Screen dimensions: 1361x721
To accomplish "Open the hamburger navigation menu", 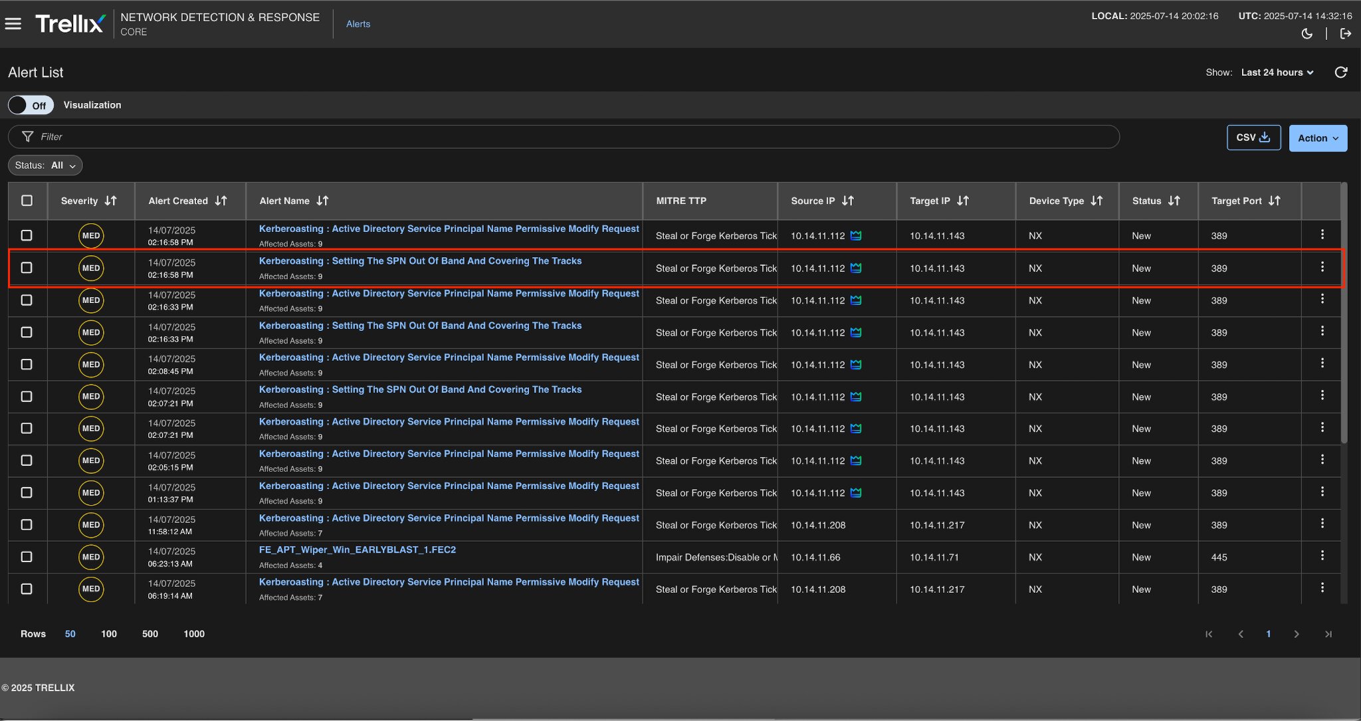I will tap(13, 24).
